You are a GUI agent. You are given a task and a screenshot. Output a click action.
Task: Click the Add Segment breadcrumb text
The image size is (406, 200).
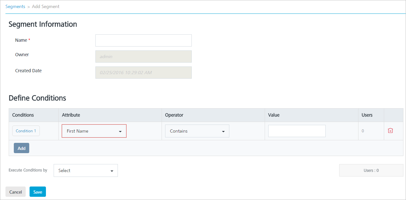click(46, 6)
